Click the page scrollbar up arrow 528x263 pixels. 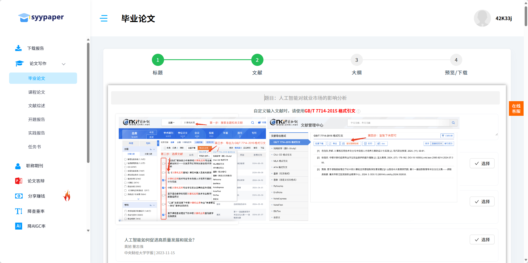(x=526, y=3)
